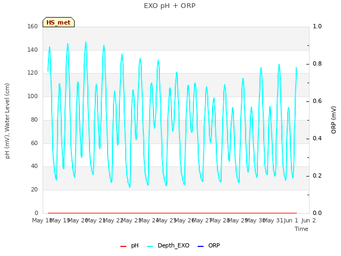The width and height of the screenshot is (341, 256).
Task: Click the May 18 x-axis tick label
Action: click(42, 220)
